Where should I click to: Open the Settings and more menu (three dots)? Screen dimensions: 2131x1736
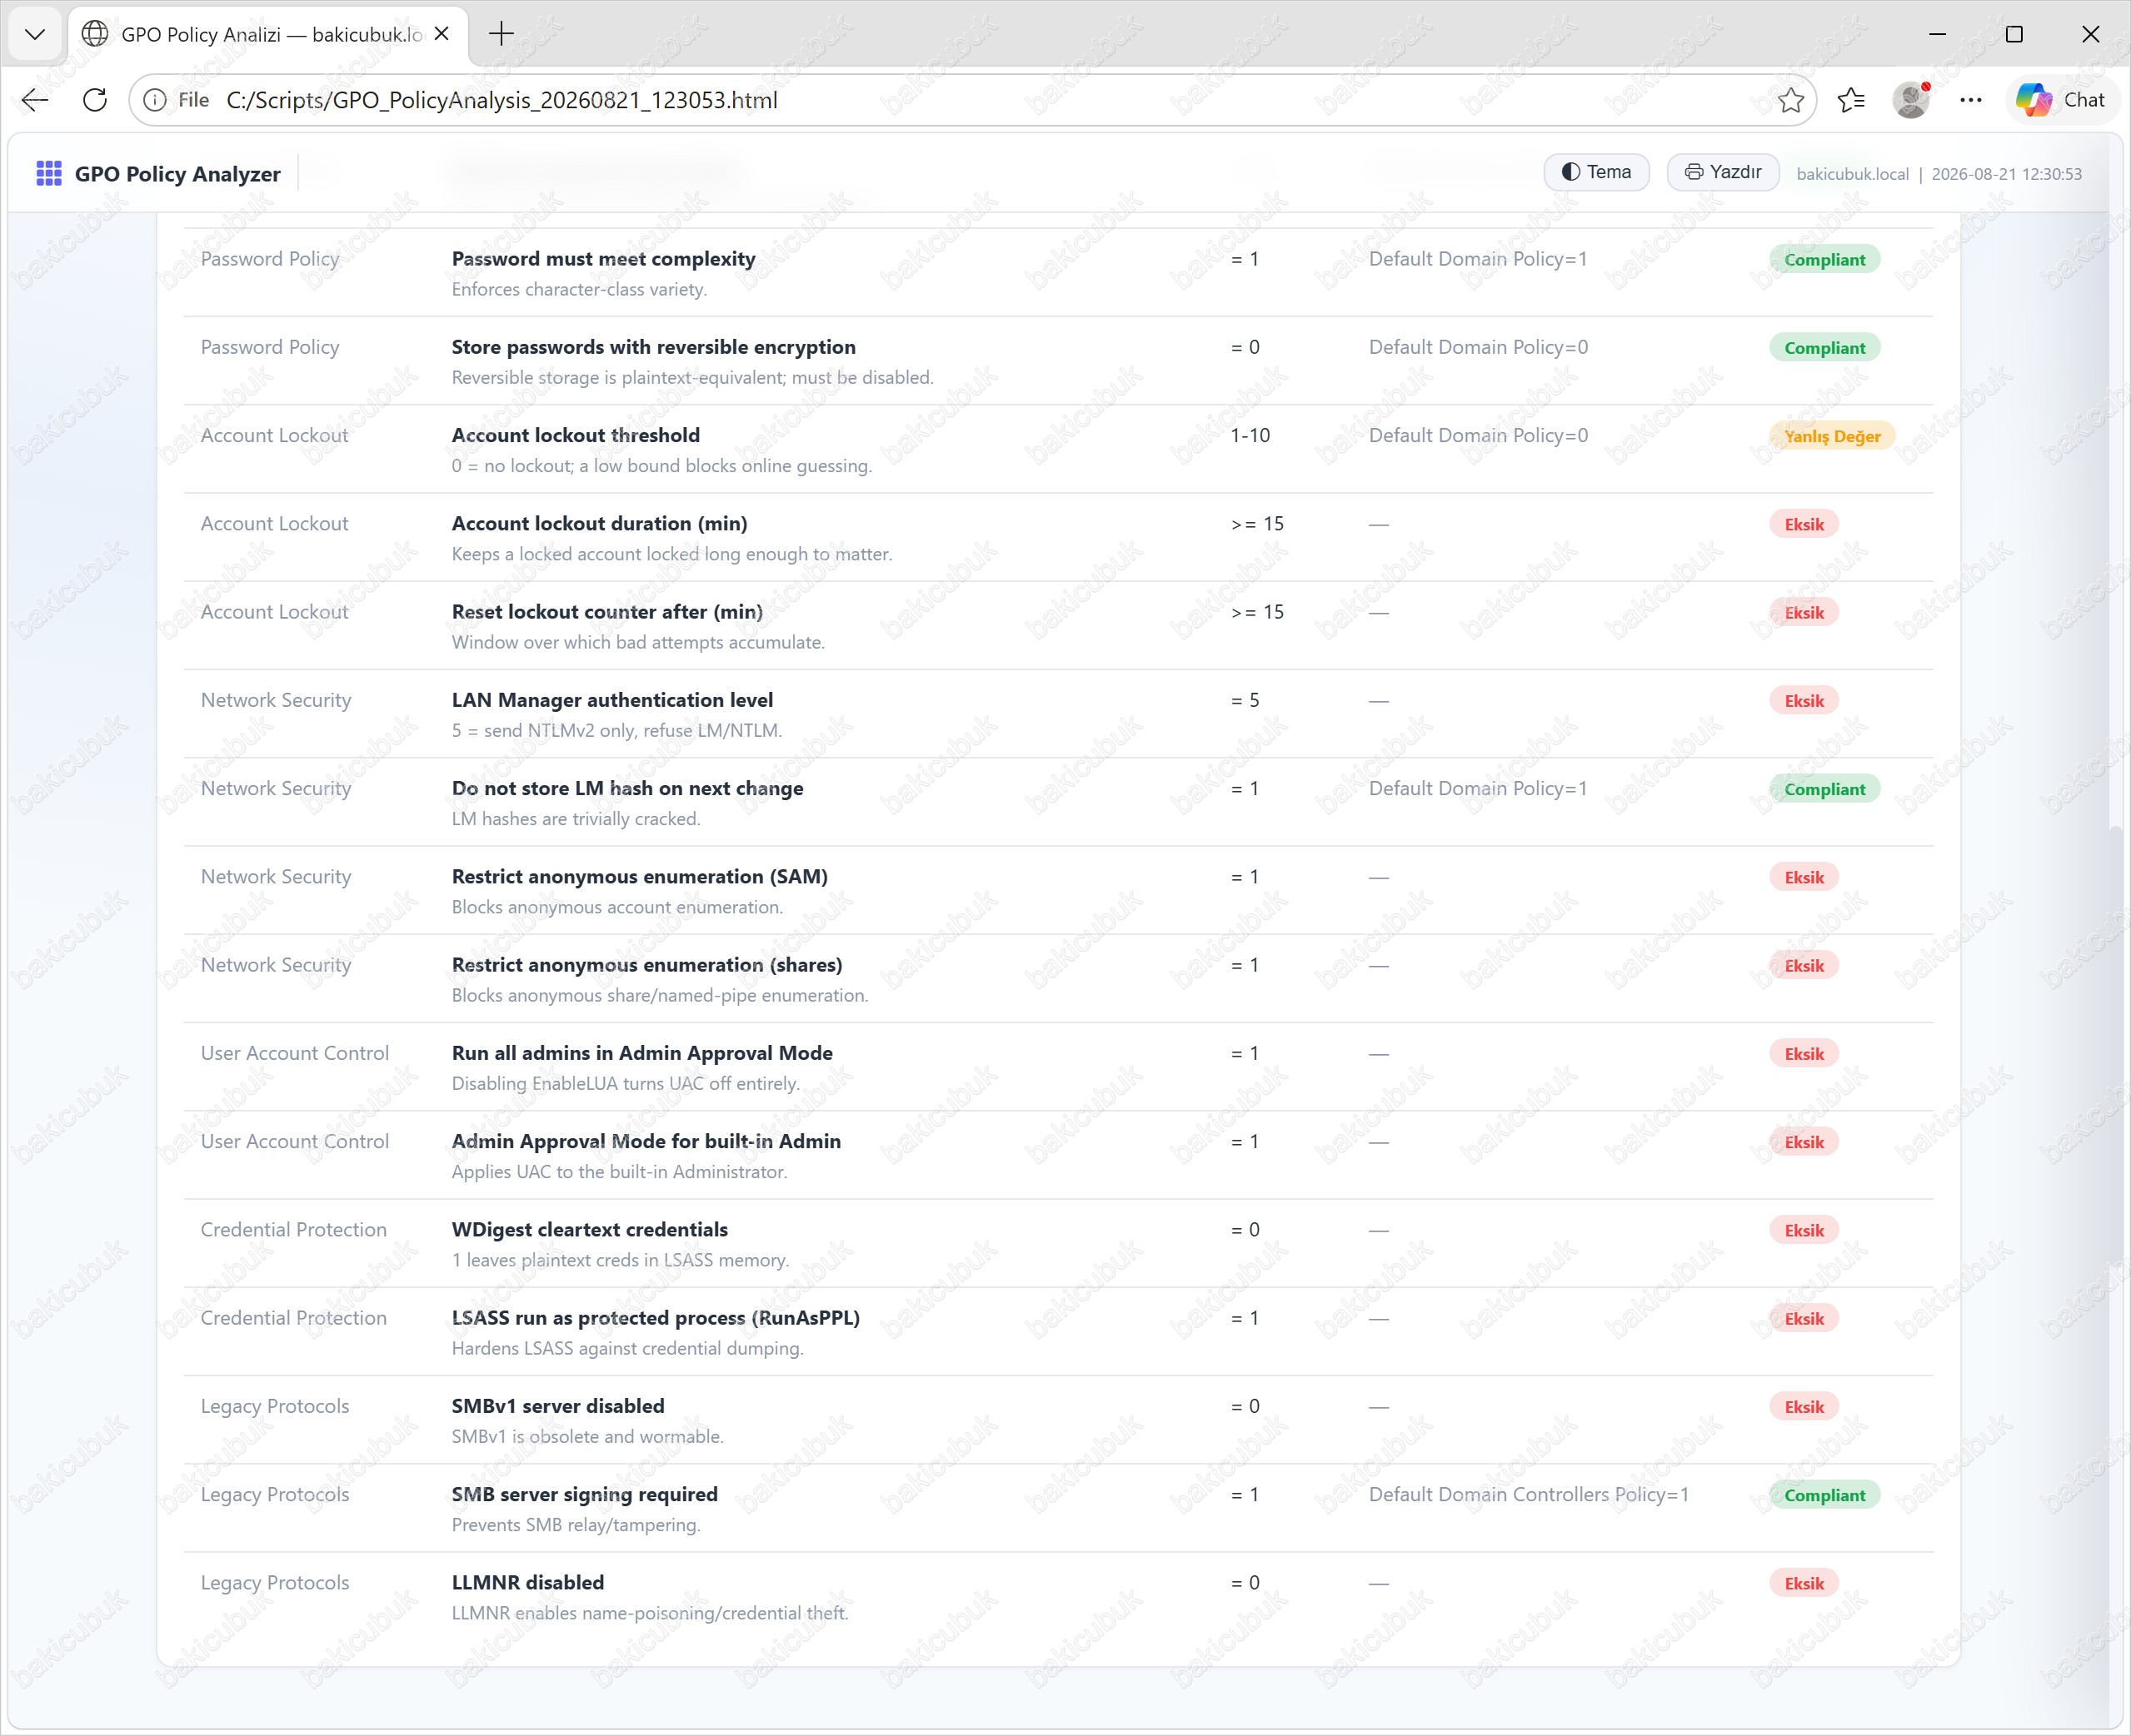tap(1971, 100)
